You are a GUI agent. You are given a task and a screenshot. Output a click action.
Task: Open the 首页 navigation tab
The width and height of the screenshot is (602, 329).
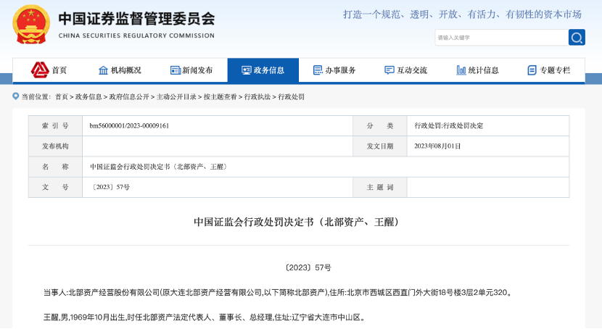(x=49, y=70)
